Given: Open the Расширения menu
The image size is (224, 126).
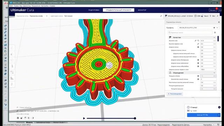Looking at the screenshot, I should (36, 6).
